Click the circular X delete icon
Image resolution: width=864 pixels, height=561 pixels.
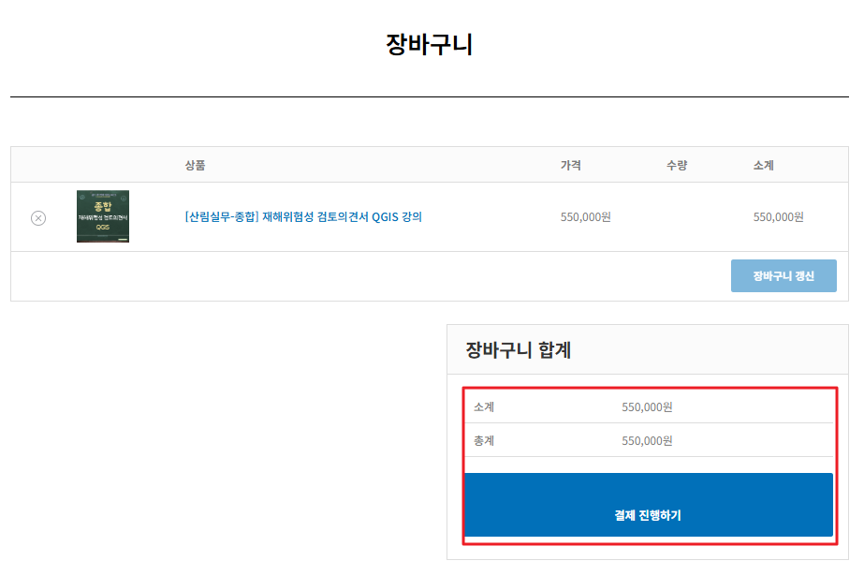[37, 216]
